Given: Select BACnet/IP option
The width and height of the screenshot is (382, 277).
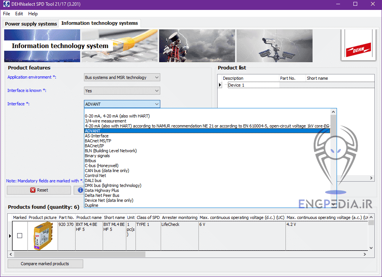Looking at the screenshot, I should click(x=207, y=146).
